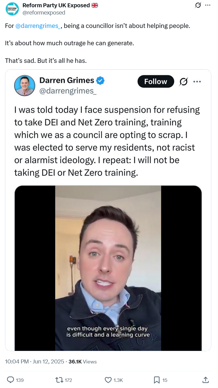The image size is (218, 388).
Task: Open the 10:04 PM Jun 12, 2025 timestamp
Action: click(35, 361)
